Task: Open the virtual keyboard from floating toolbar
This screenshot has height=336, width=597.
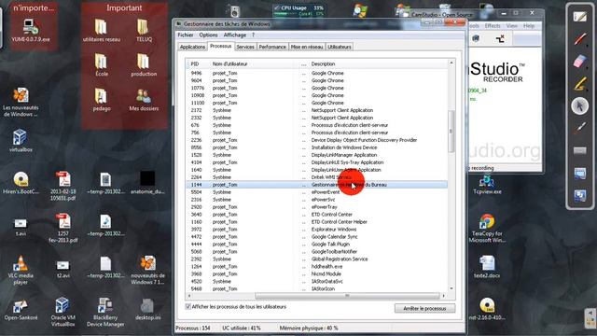Action: pyautogui.click(x=580, y=151)
